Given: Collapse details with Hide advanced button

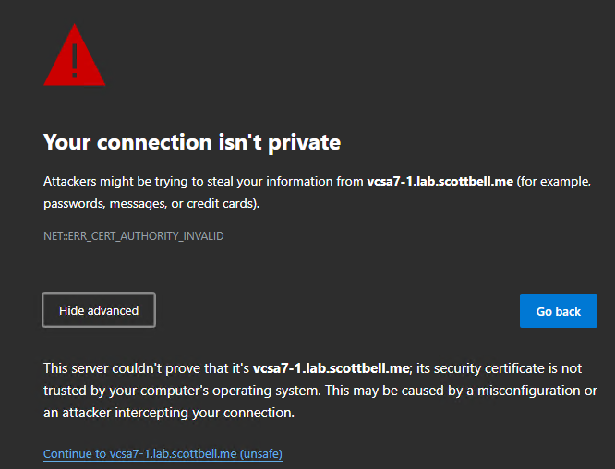Looking at the screenshot, I should [99, 310].
